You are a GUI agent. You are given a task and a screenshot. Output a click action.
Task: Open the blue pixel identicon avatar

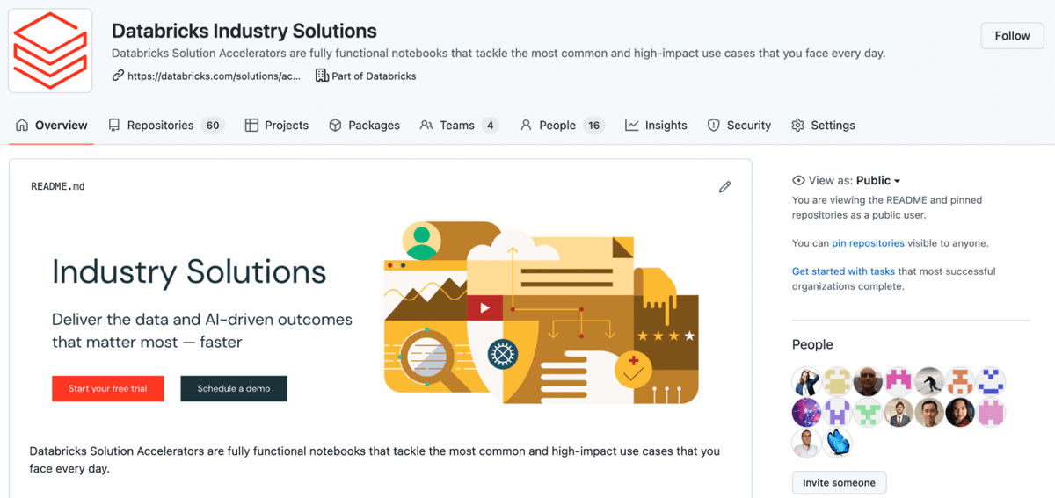[992, 382]
